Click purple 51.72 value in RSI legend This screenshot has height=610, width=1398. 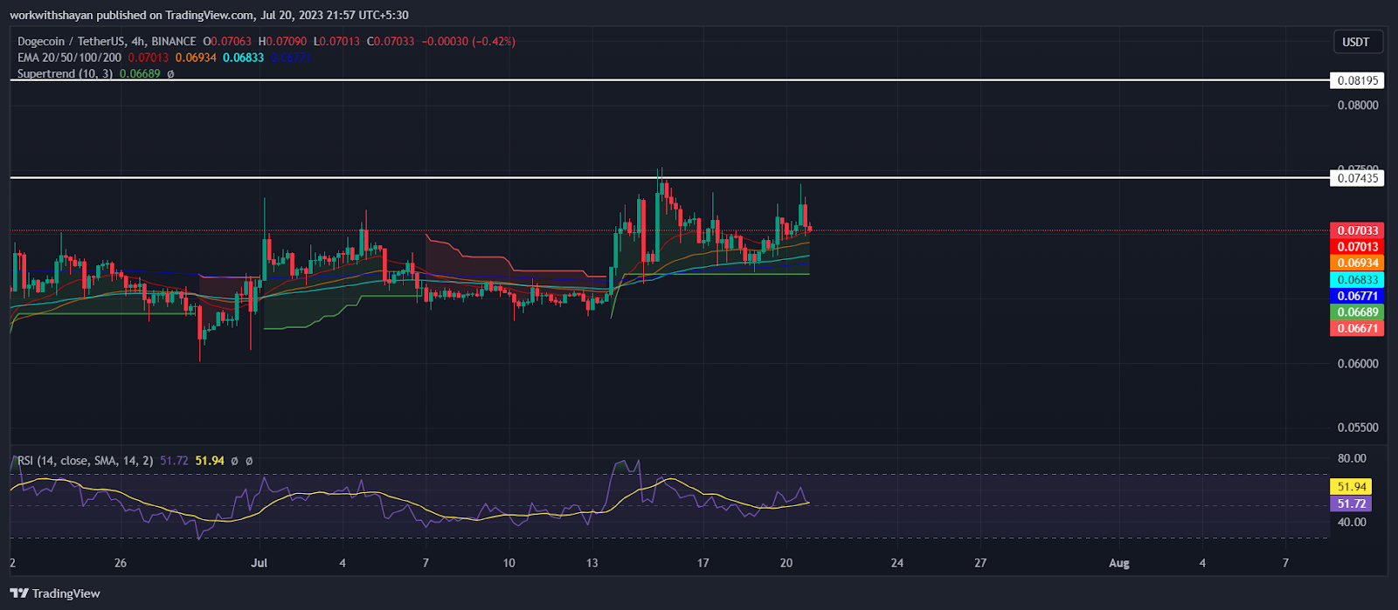(x=176, y=460)
